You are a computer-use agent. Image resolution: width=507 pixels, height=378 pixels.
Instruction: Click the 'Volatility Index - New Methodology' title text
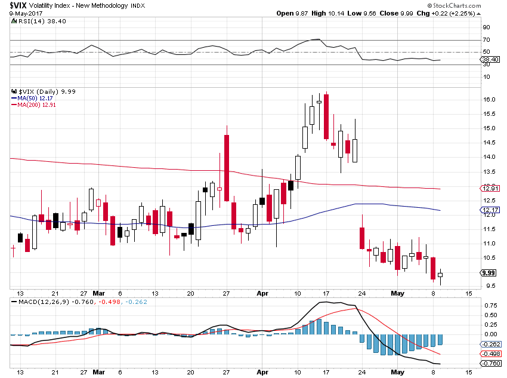[x=79, y=5]
